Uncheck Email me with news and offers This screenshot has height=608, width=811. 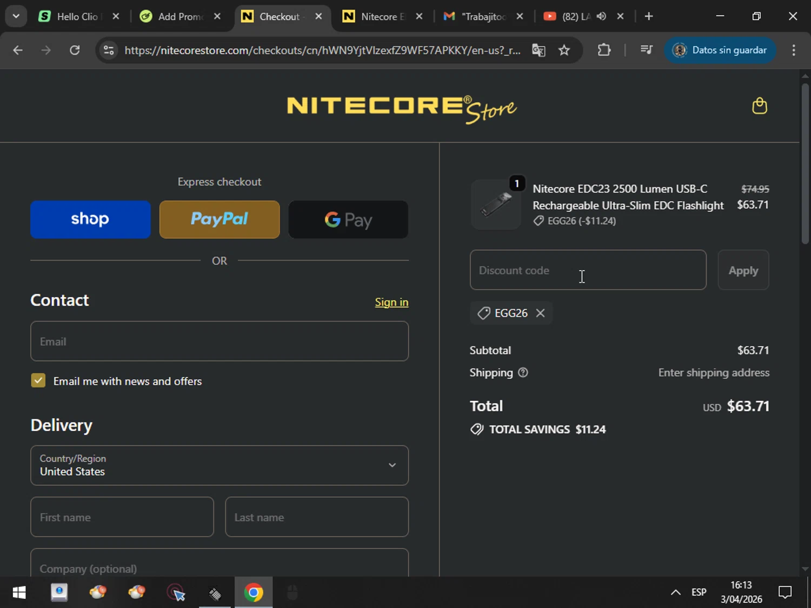point(38,380)
